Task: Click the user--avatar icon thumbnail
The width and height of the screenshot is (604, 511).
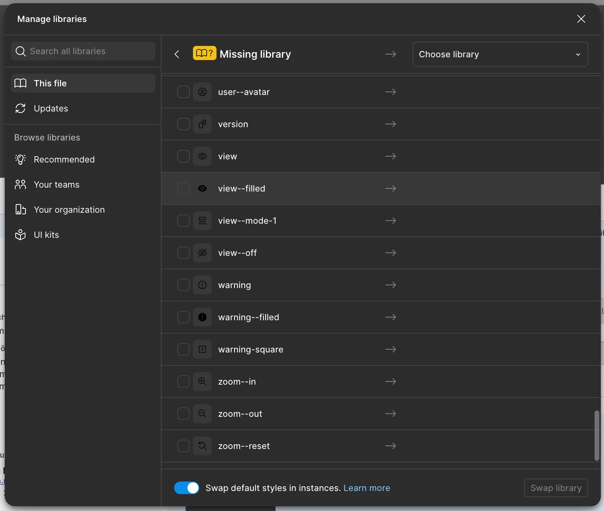Action: pyautogui.click(x=202, y=92)
